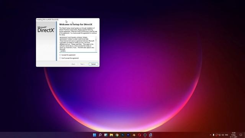This screenshot has width=245, height=138.
Task: Launch Google Chrome from the taskbar
Action: pyautogui.click(x=117, y=135)
